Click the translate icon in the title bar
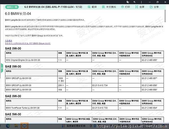 (128, 2)
